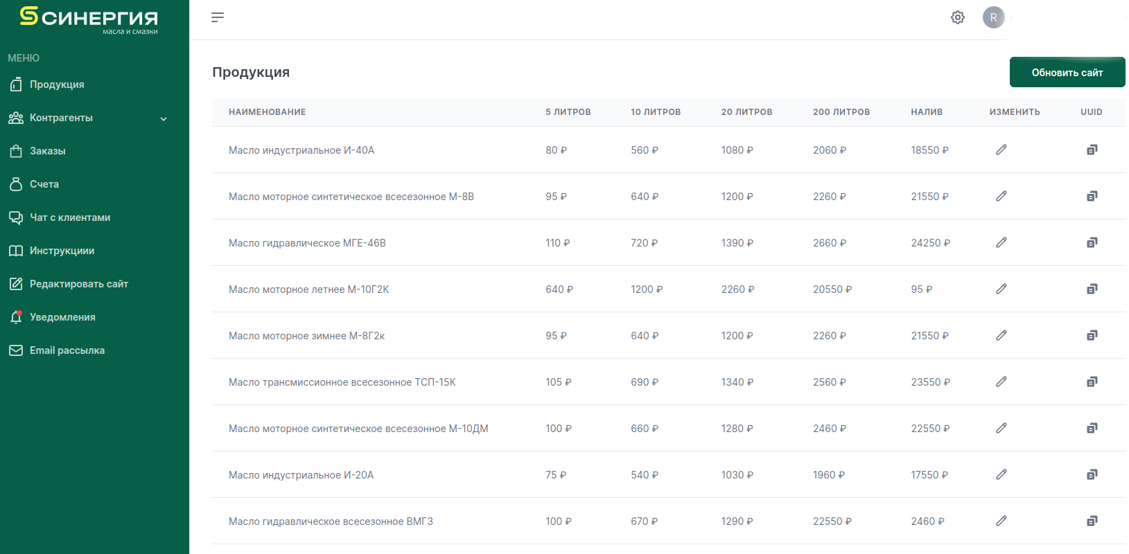Edit Масло индустриальное И-20А row
Image resolution: width=1129 pixels, height=554 pixels.
[1001, 474]
